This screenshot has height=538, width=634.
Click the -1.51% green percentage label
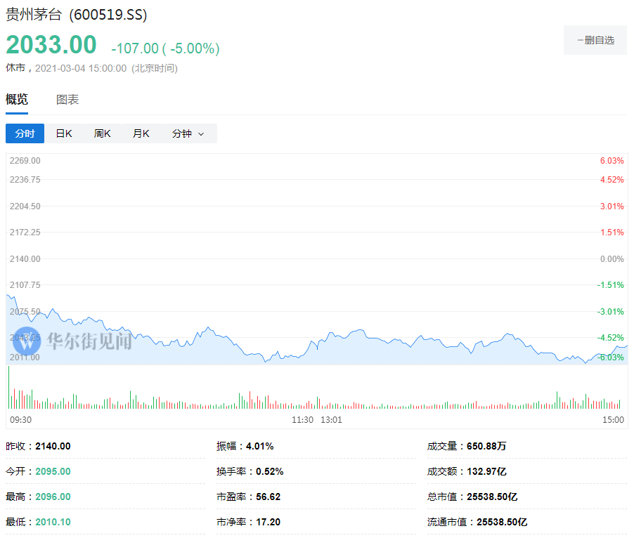pos(611,285)
